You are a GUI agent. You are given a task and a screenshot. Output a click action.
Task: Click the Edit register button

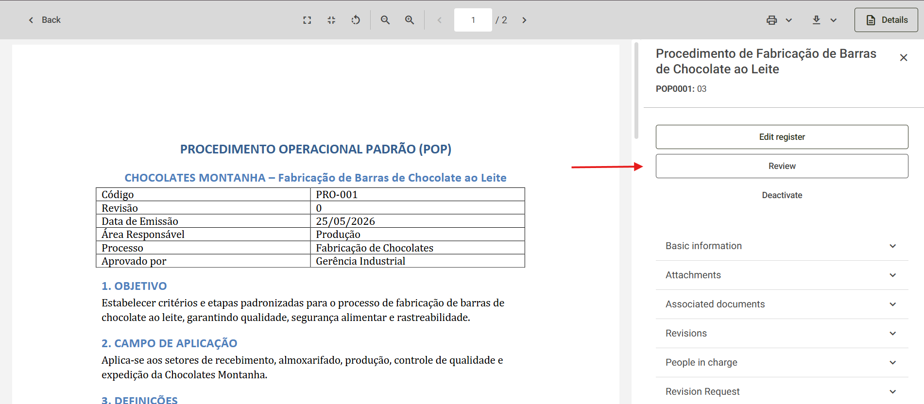coord(782,137)
